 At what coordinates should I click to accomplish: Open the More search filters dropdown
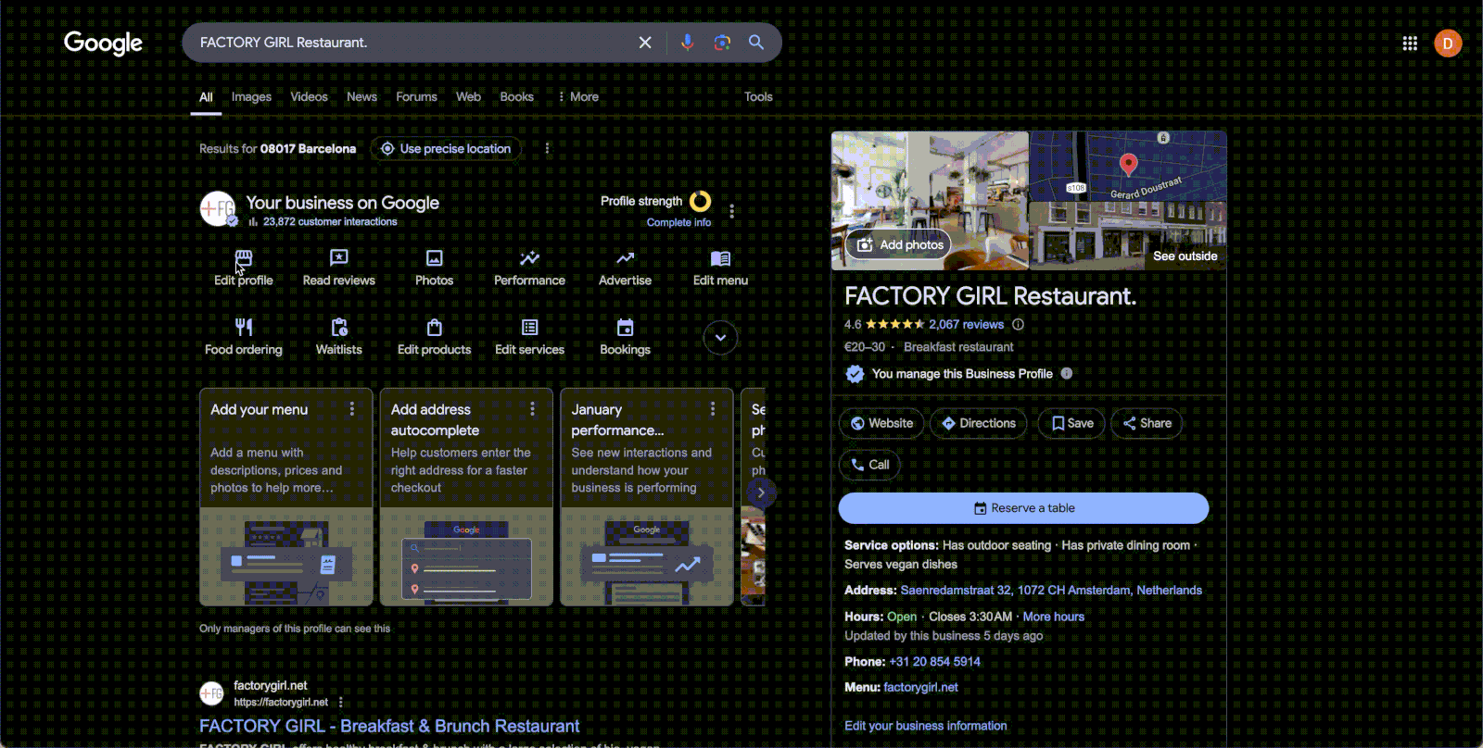coord(578,96)
